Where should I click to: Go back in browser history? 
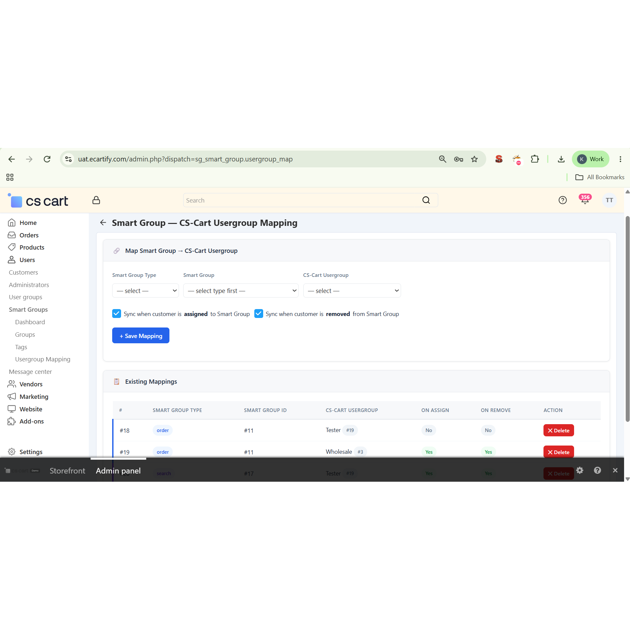click(x=12, y=159)
